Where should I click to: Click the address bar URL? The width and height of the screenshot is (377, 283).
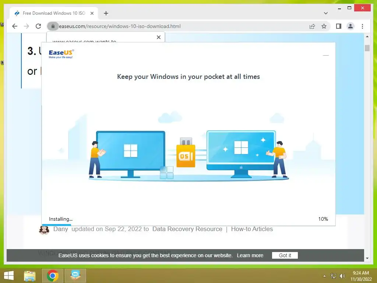pos(120,26)
